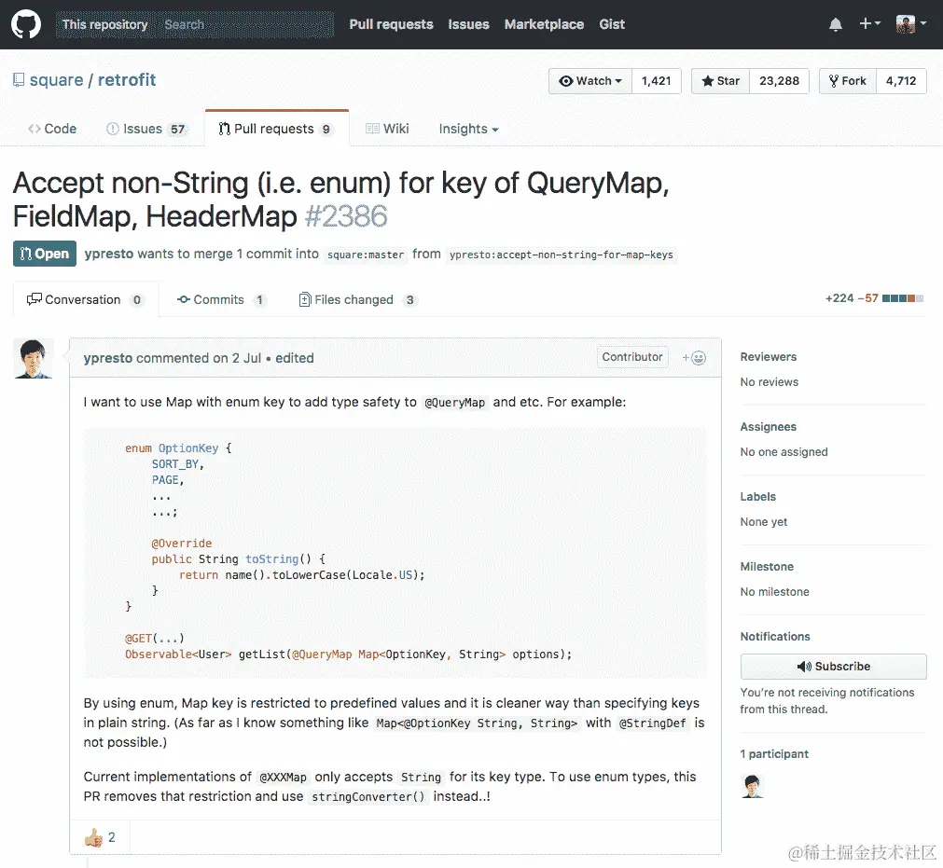Click the Assignees sidebar heading
The width and height of the screenshot is (943, 868).
point(768,427)
